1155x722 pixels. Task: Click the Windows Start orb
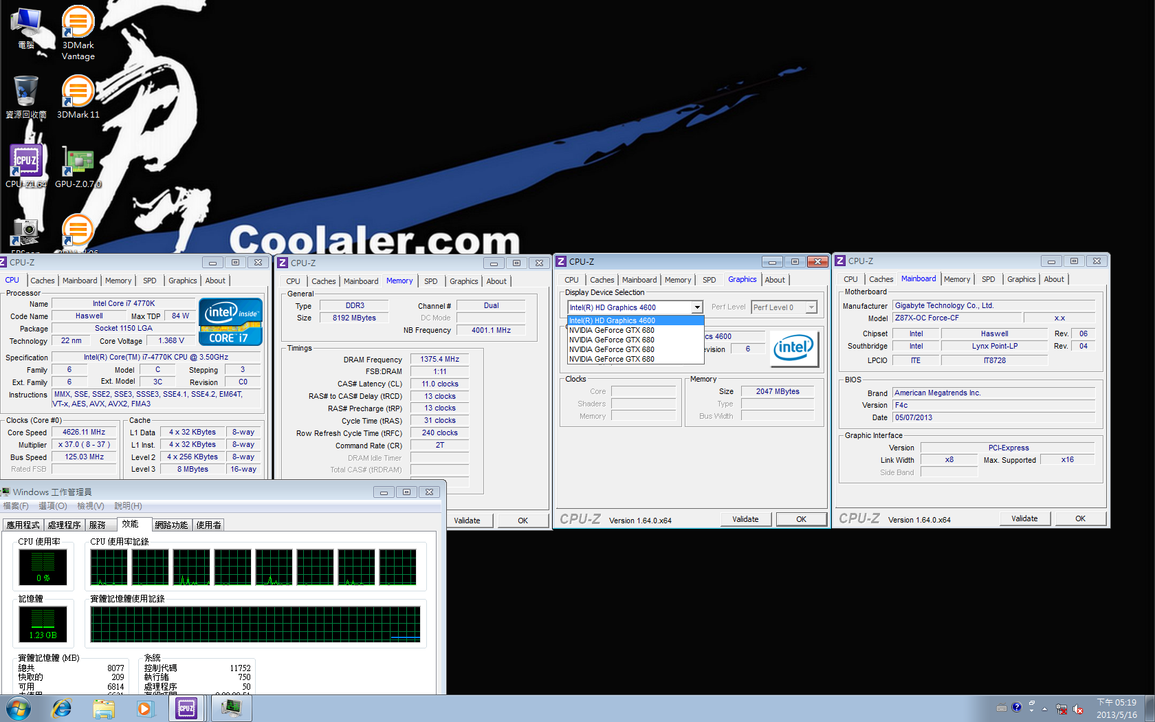19,708
